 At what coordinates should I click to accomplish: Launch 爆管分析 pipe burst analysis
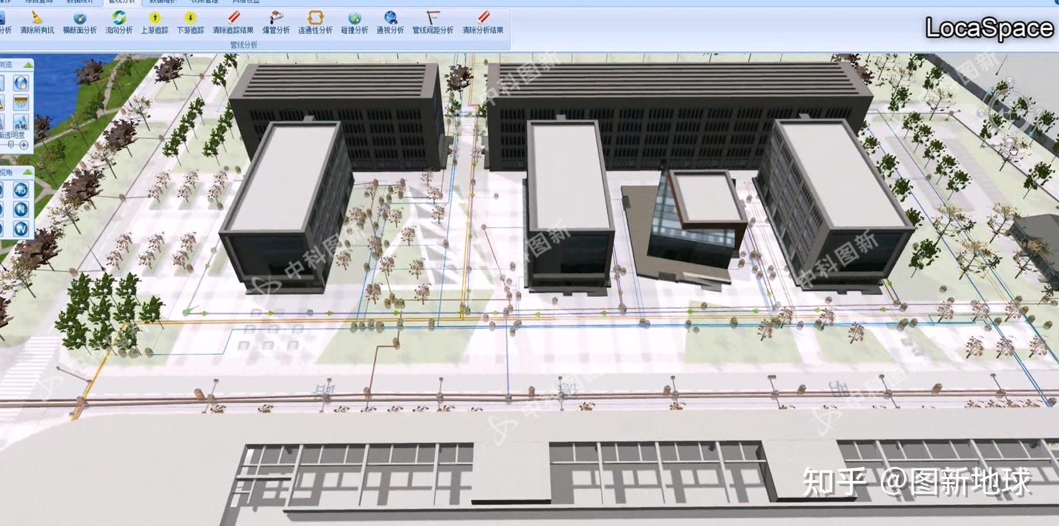[276, 23]
